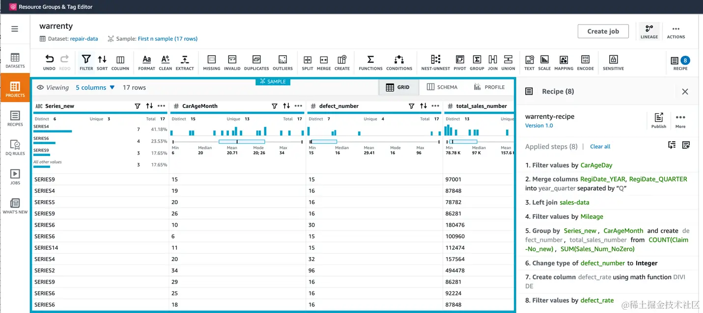Image resolution: width=703 pixels, height=313 pixels.
Task: Toggle the Recipe panel button
Action: (x=680, y=62)
